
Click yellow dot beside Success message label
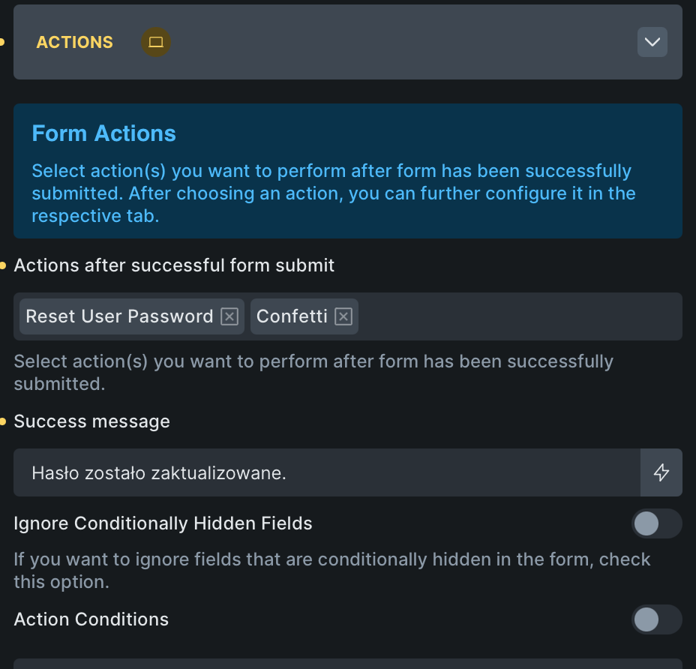pos(3,421)
